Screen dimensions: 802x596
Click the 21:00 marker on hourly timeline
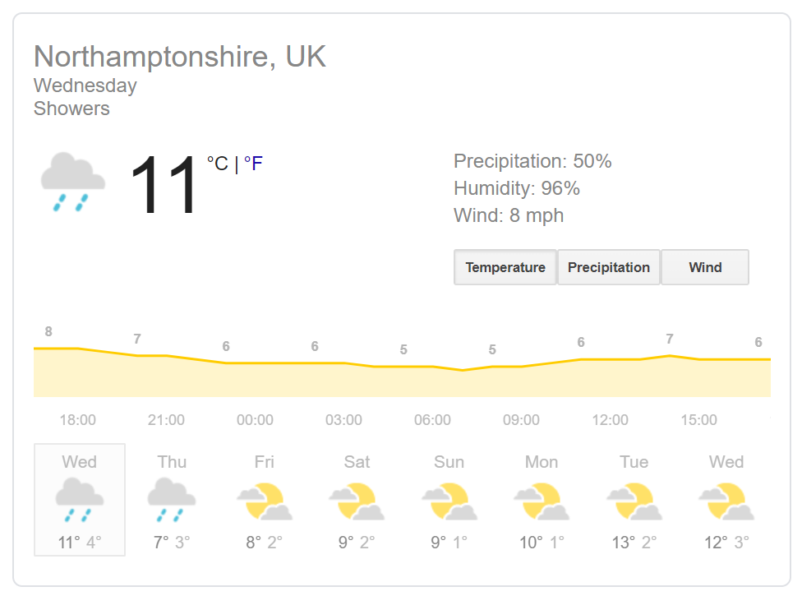(166, 420)
